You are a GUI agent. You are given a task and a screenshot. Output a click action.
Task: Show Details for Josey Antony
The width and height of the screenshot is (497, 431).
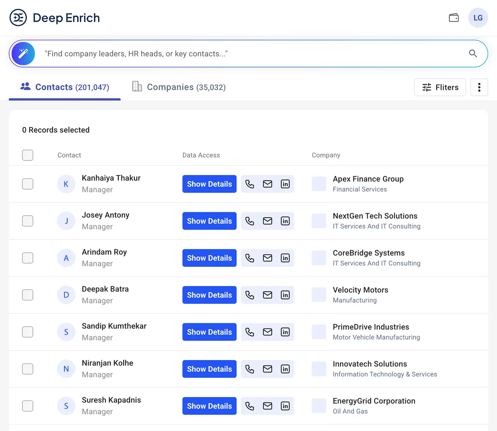(209, 221)
